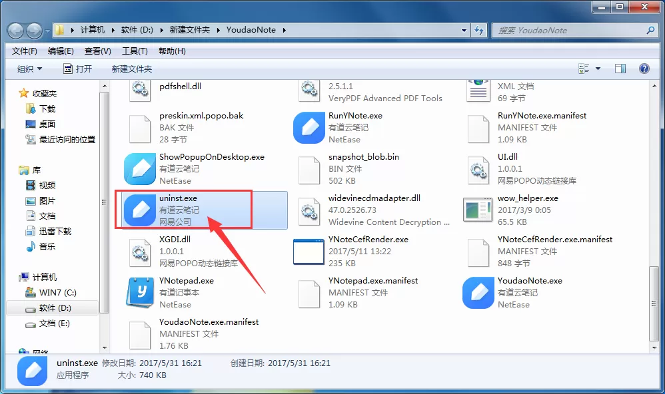The image size is (665, 394).
Task: Click the ShowPopupOnDesktop.exe application icon
Action: point(140,168)
